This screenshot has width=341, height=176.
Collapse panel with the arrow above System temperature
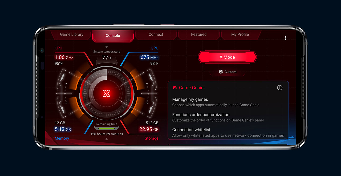(107, 47)
